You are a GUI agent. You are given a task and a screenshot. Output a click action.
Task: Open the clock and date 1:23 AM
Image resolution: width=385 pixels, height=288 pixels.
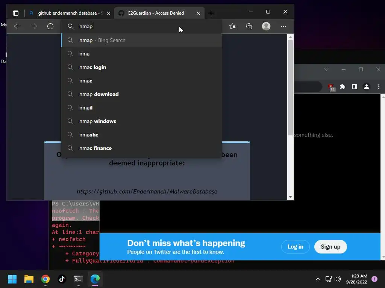click(356, 279)
